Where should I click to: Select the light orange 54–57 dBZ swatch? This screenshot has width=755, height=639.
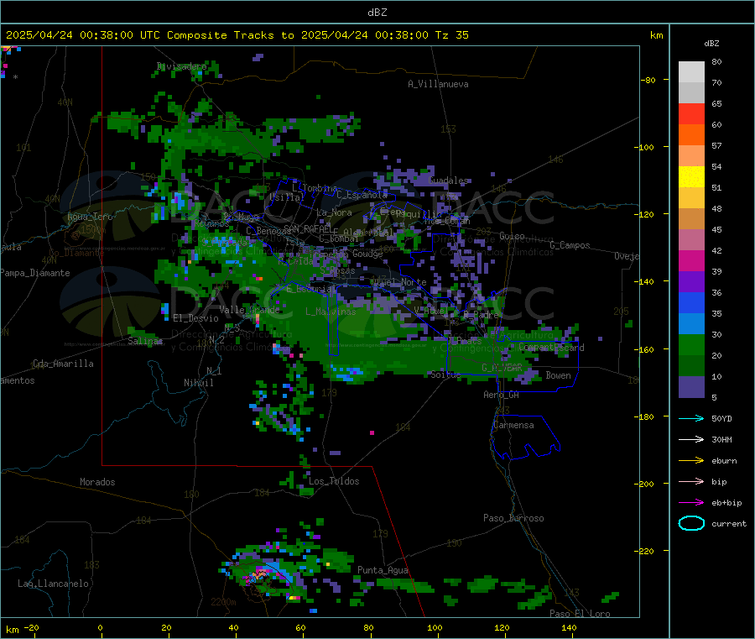click(x=691, y=155)
